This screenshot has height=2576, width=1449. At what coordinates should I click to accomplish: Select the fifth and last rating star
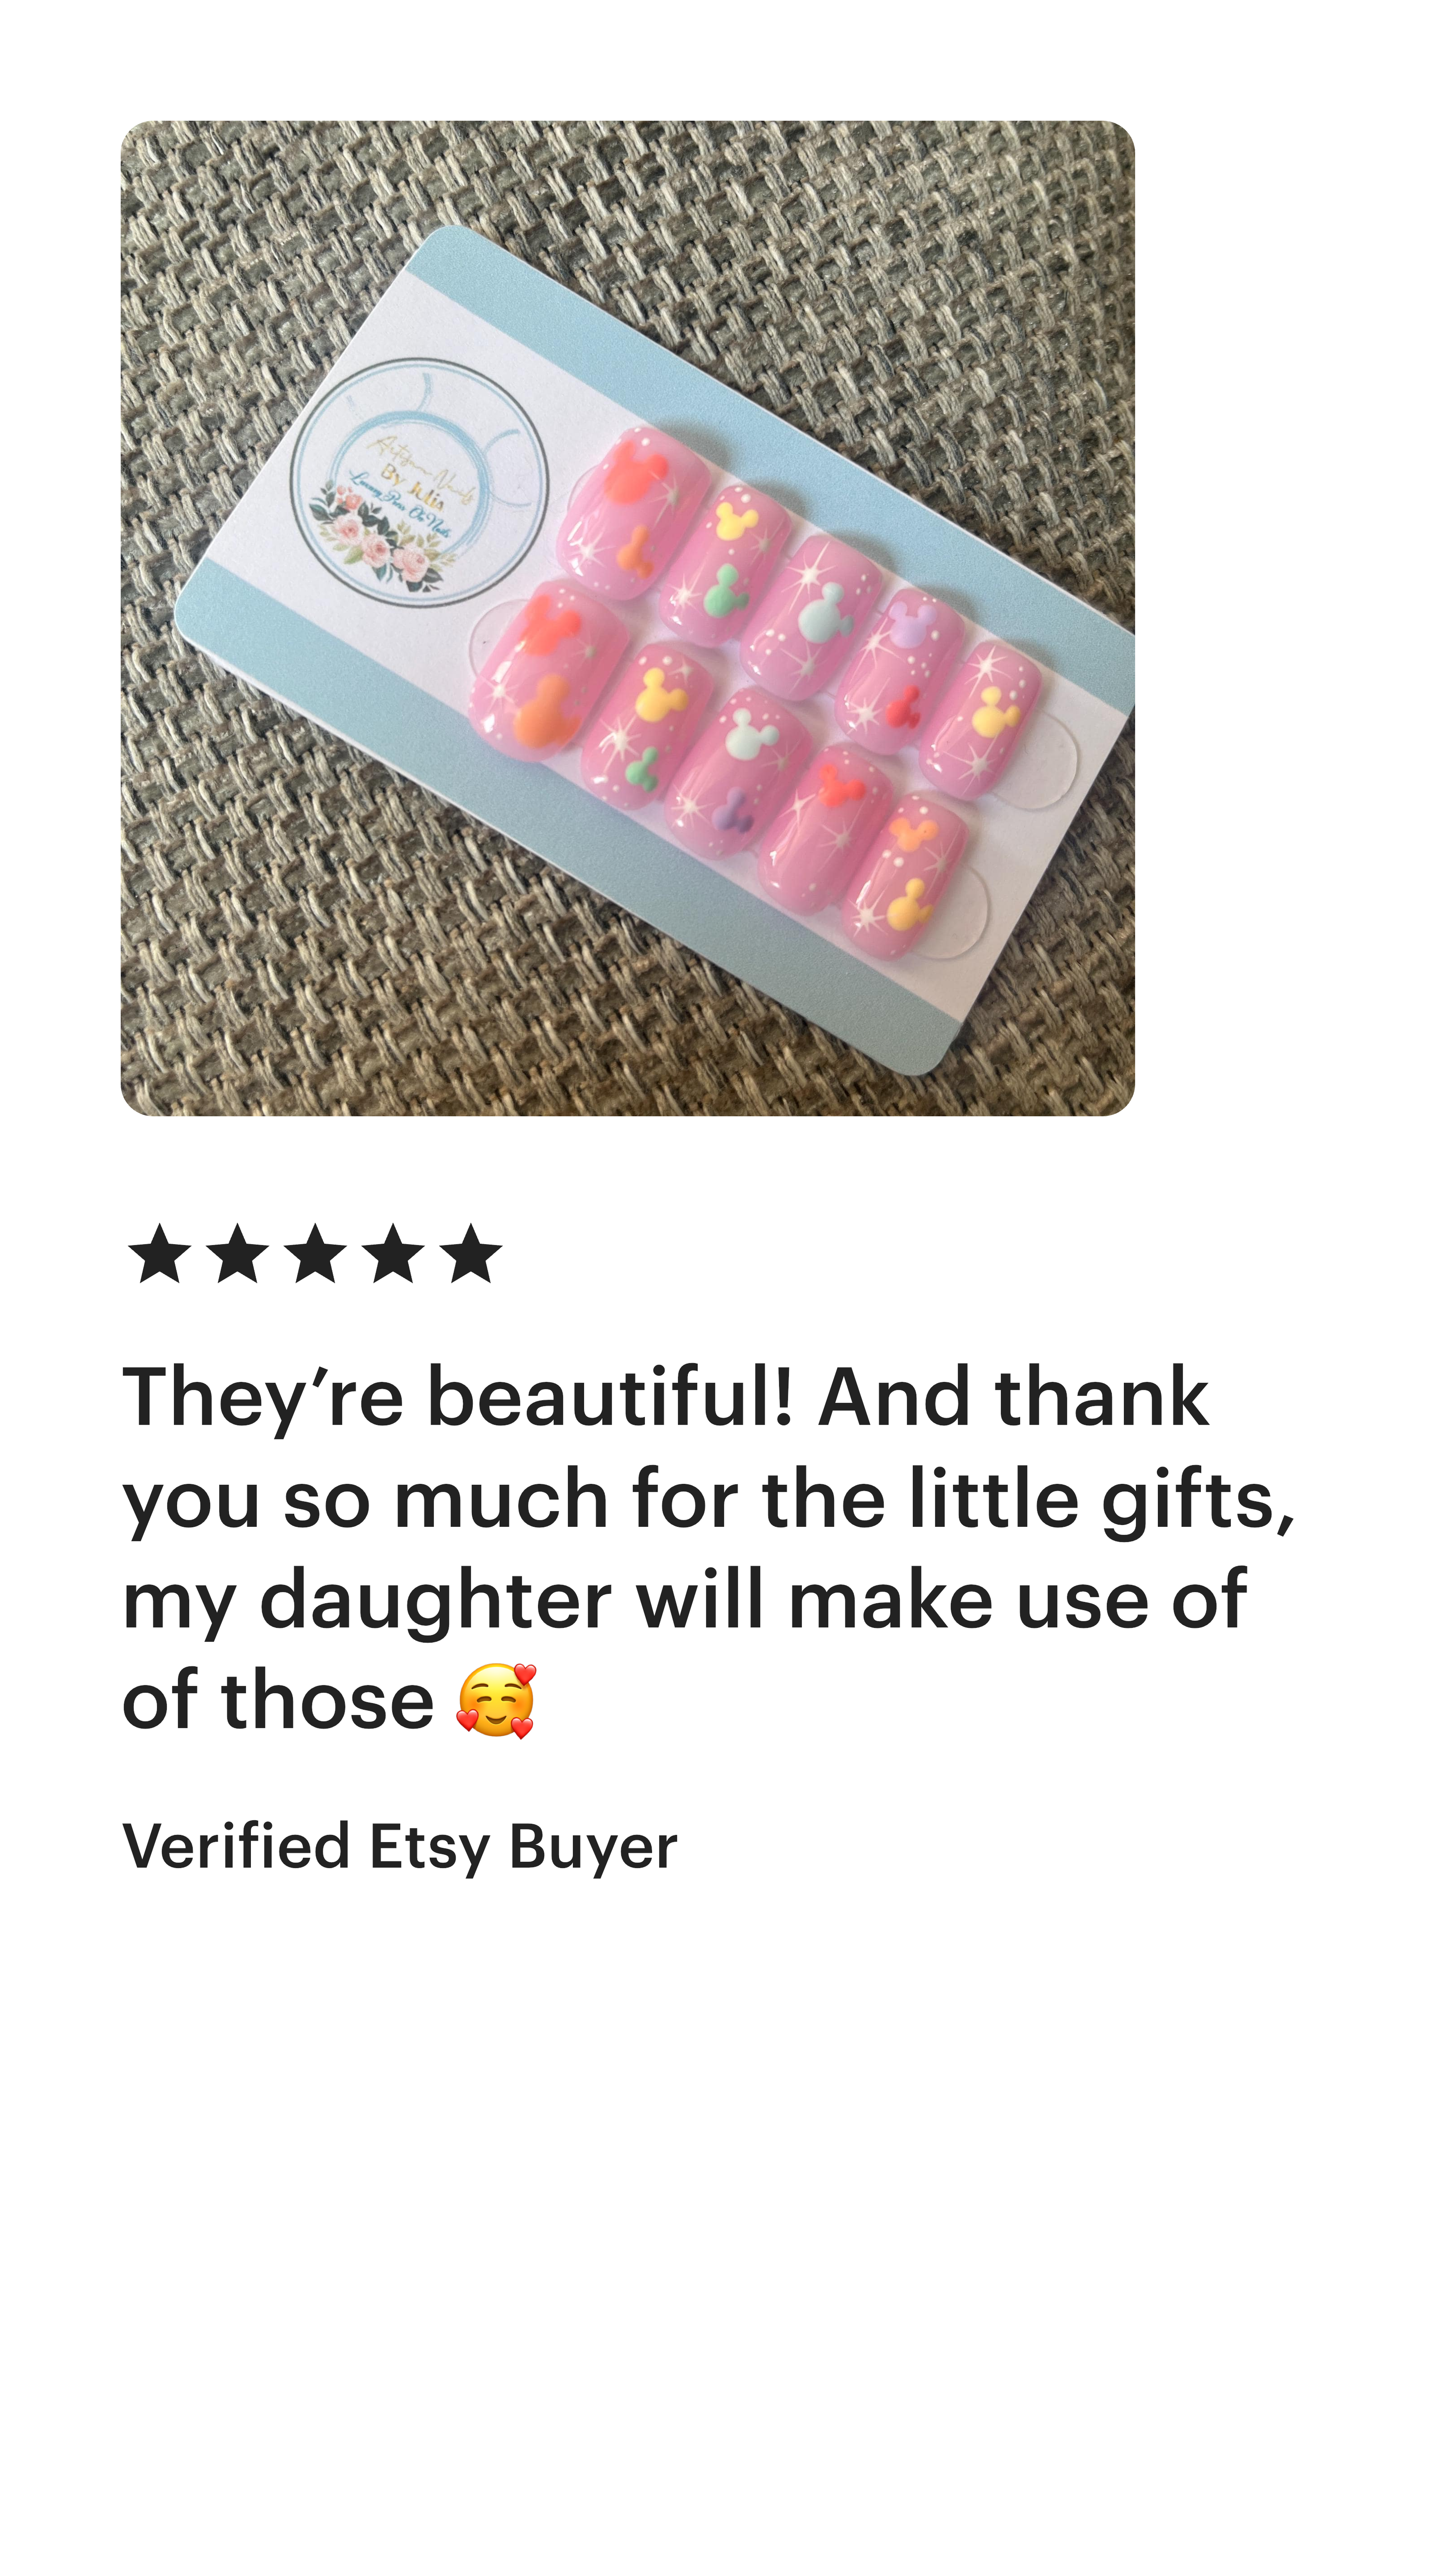pyautogui.click(x=470, y=1253)
